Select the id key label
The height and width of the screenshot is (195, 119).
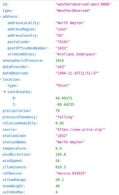coord(5,4)
